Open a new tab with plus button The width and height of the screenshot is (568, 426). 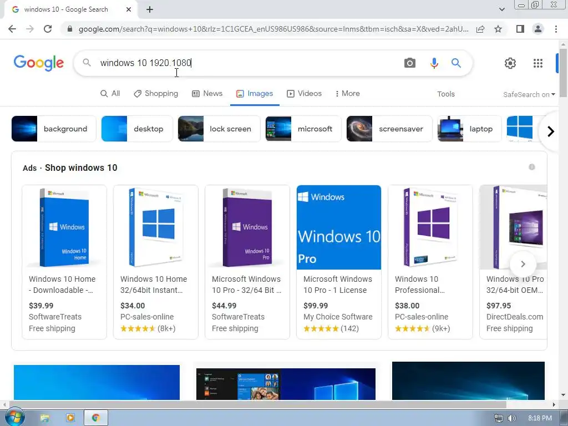point(150,9)
